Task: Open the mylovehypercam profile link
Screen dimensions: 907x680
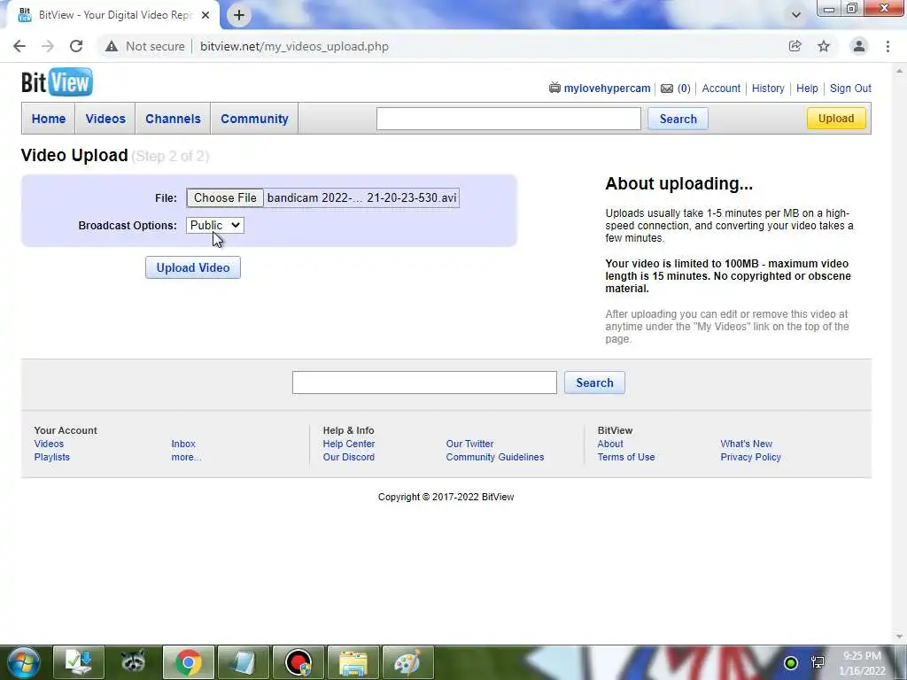Action: (608, 89)
